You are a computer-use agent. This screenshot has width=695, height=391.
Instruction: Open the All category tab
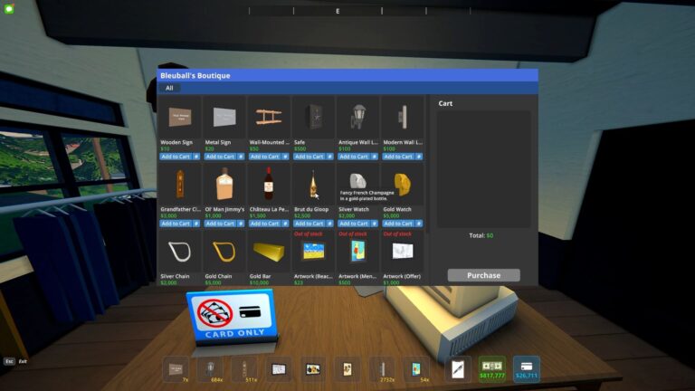(169, 88)
